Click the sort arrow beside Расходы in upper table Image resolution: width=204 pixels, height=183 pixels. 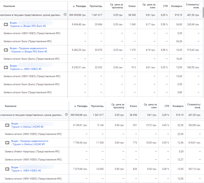coord(74,6)
